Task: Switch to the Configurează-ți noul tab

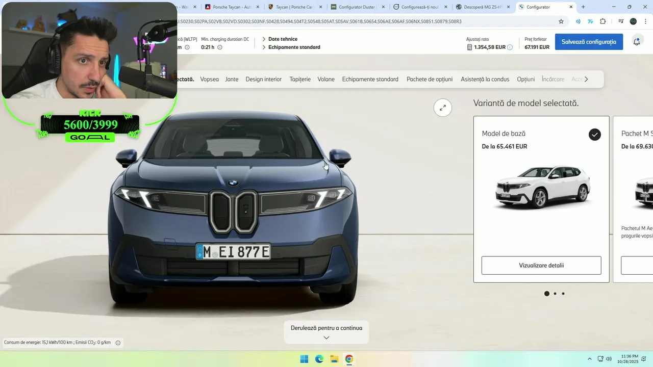Action: pos(420,7)
